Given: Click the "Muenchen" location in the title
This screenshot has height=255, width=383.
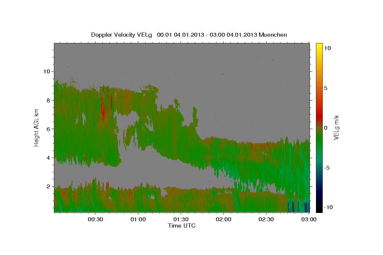Looking at the screenshot, I should 273,35.
